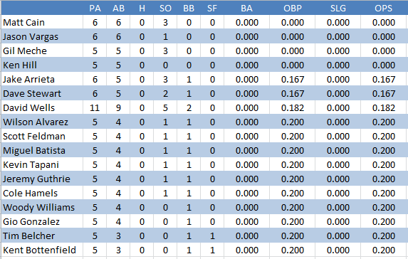The height and width of the screenshot is (259, 408).
Task: Click the Matt Cain name cell
Action: pos(42,22)
